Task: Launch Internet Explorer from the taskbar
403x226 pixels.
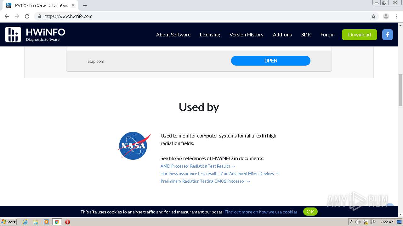Action: 25,222
